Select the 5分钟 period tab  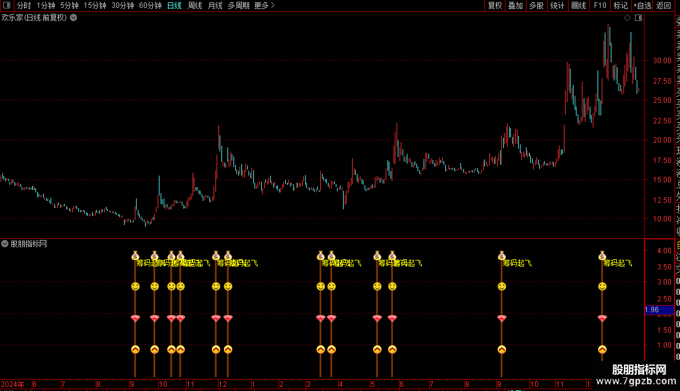[x=69, y=5]
